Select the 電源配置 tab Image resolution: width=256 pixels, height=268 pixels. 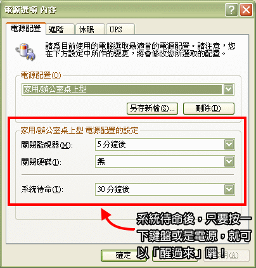26,29
